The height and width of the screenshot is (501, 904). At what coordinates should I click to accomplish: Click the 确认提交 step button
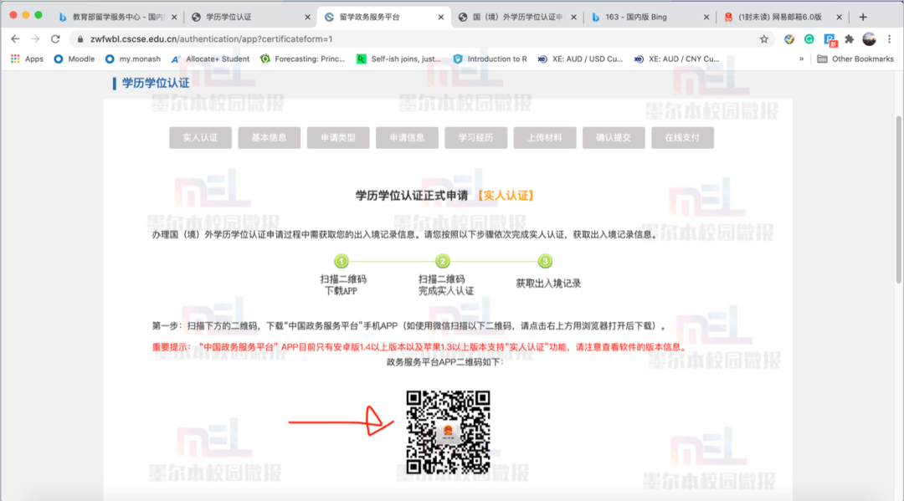click(x=614, y=138)
